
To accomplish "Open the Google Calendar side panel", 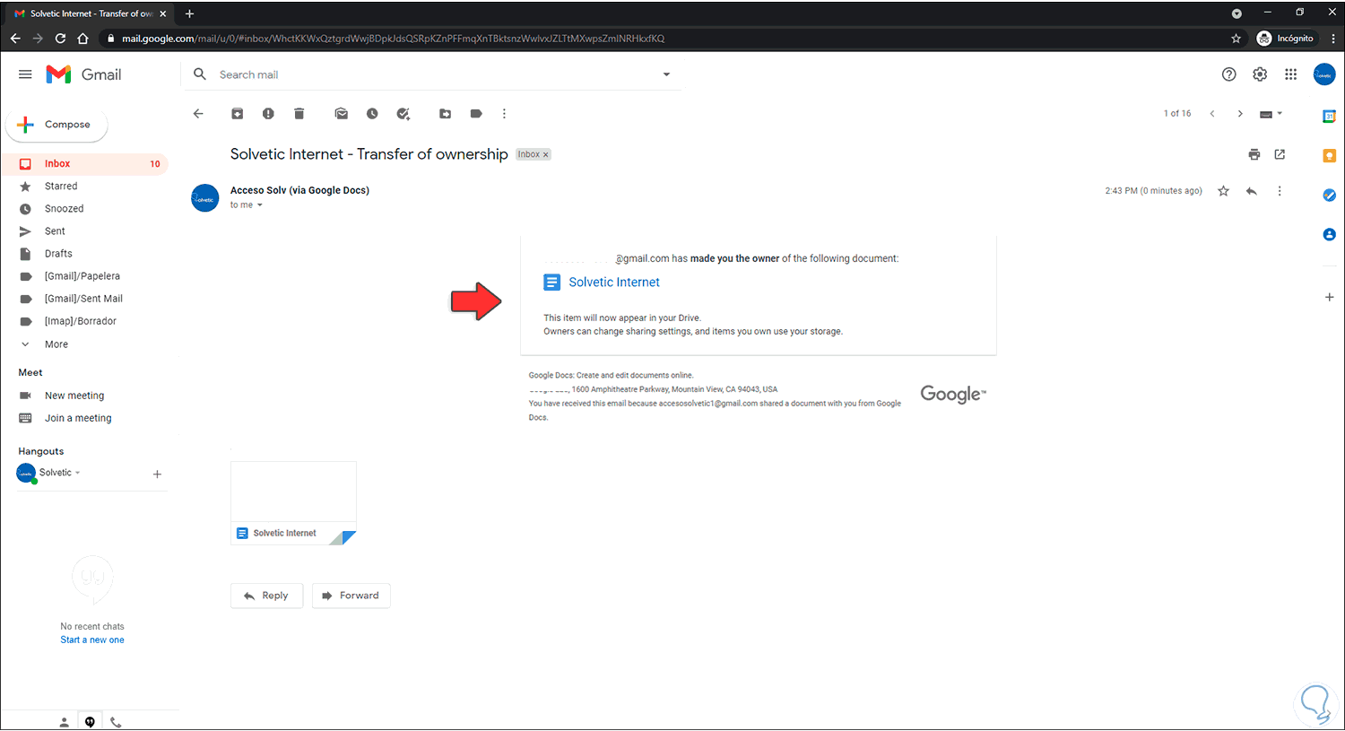I will pos(1329,117).
